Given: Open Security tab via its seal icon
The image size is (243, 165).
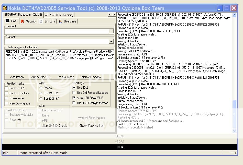Looking at the screenshot, I should [x=22, y=21].
